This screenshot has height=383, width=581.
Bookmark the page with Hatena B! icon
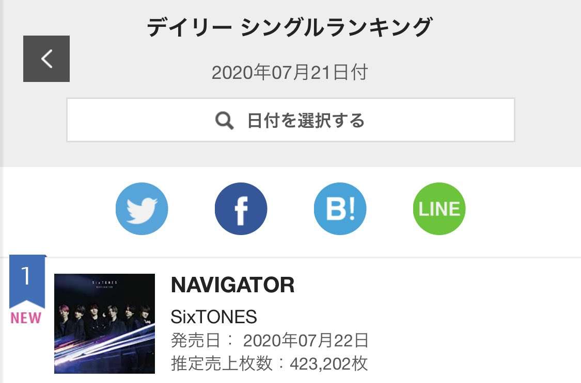(x=340, y=208)
